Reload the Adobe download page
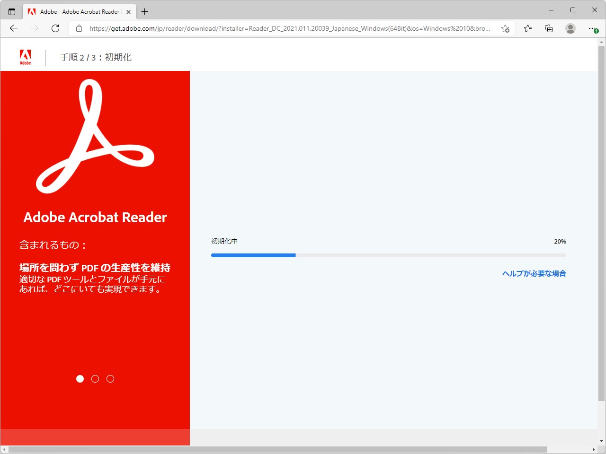Screen dimensions: 606x454 55,28
